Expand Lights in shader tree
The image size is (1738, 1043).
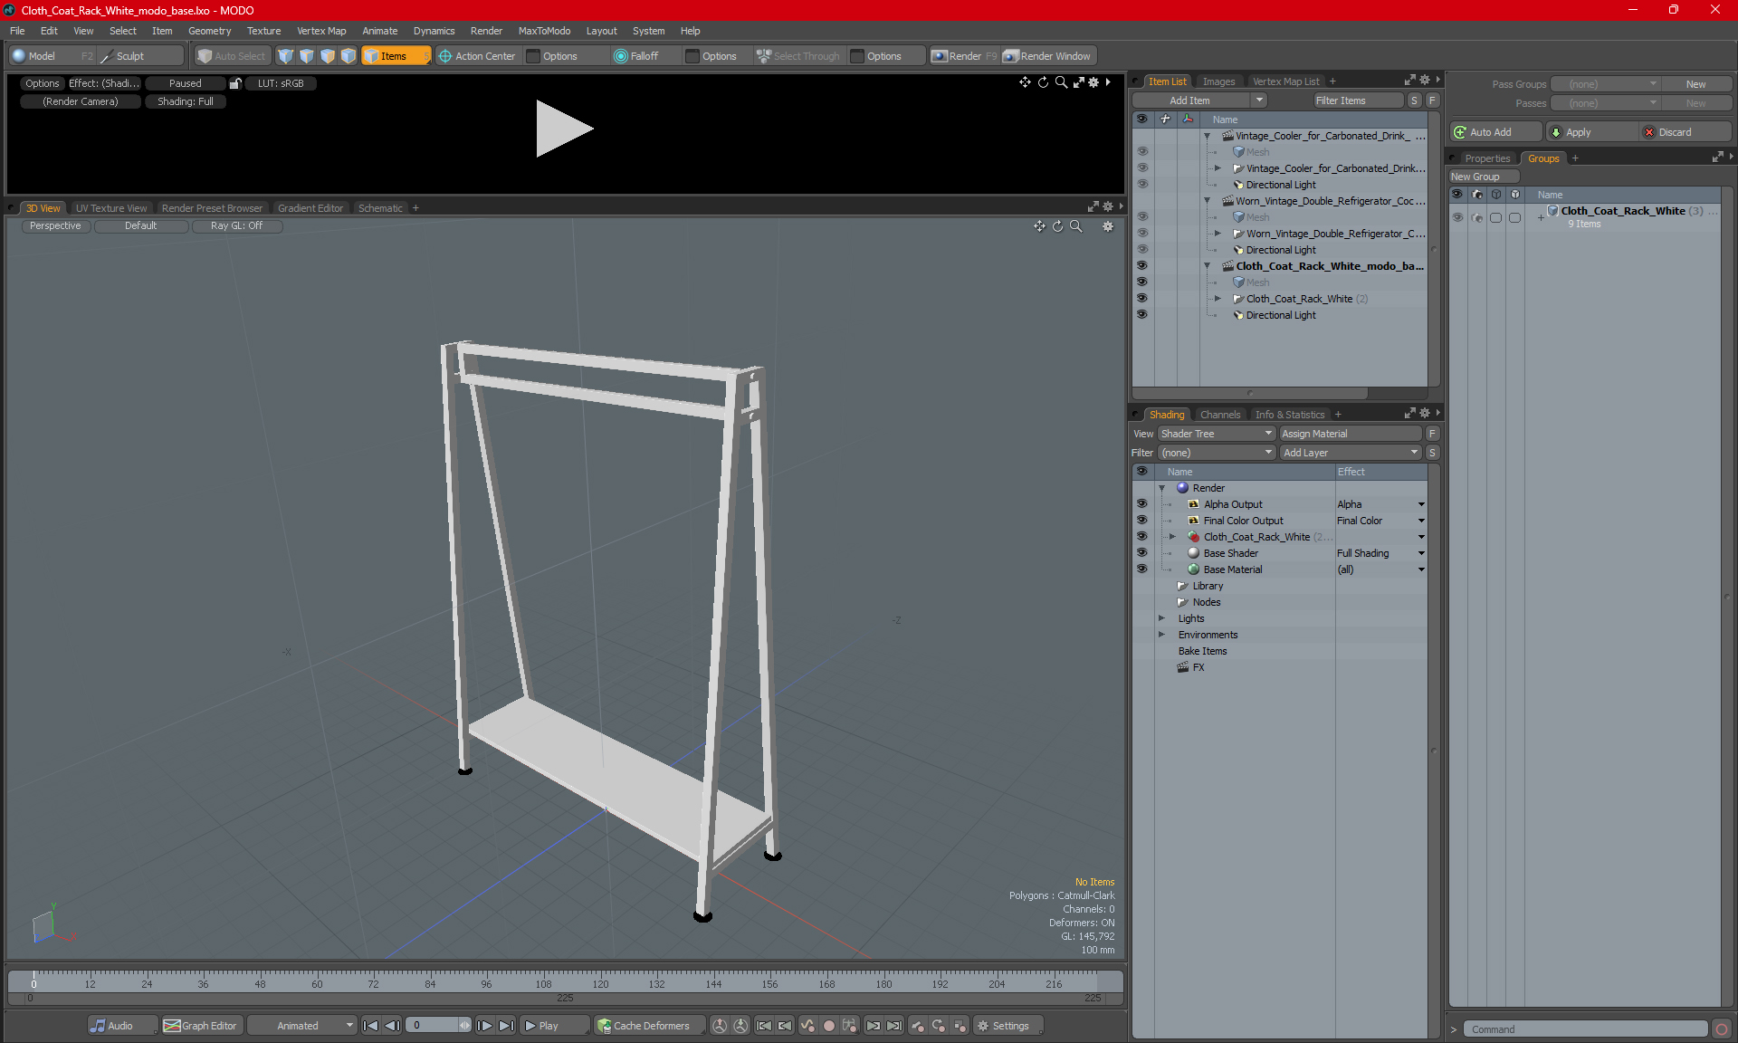point(1161,618)
